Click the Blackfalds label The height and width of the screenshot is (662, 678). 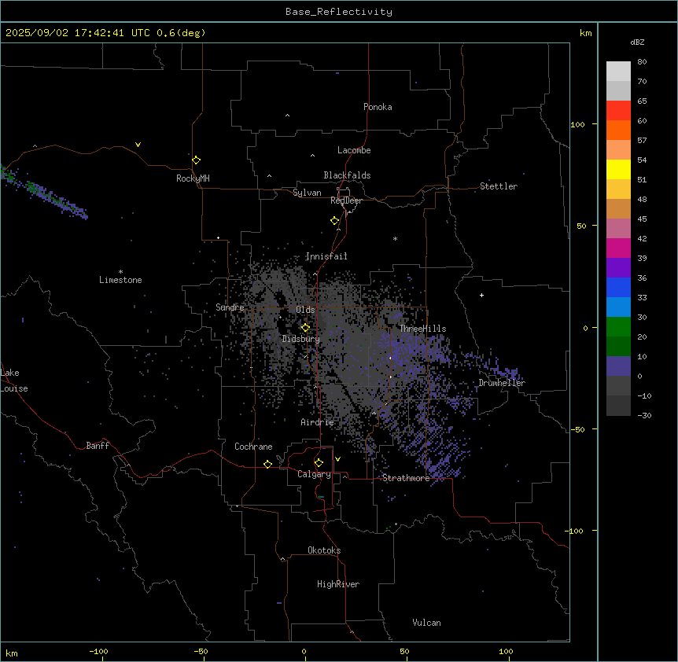pyautogui.click(x=347, y=175)
